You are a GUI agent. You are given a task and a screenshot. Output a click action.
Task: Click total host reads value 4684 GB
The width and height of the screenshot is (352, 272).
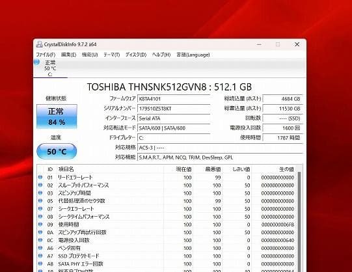283,99
